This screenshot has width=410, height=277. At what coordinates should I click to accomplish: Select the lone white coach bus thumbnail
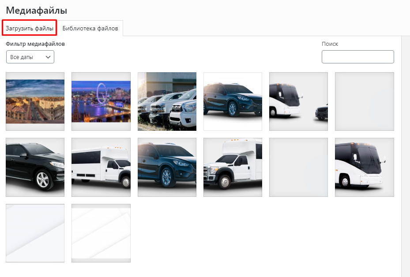pos(364,167)
